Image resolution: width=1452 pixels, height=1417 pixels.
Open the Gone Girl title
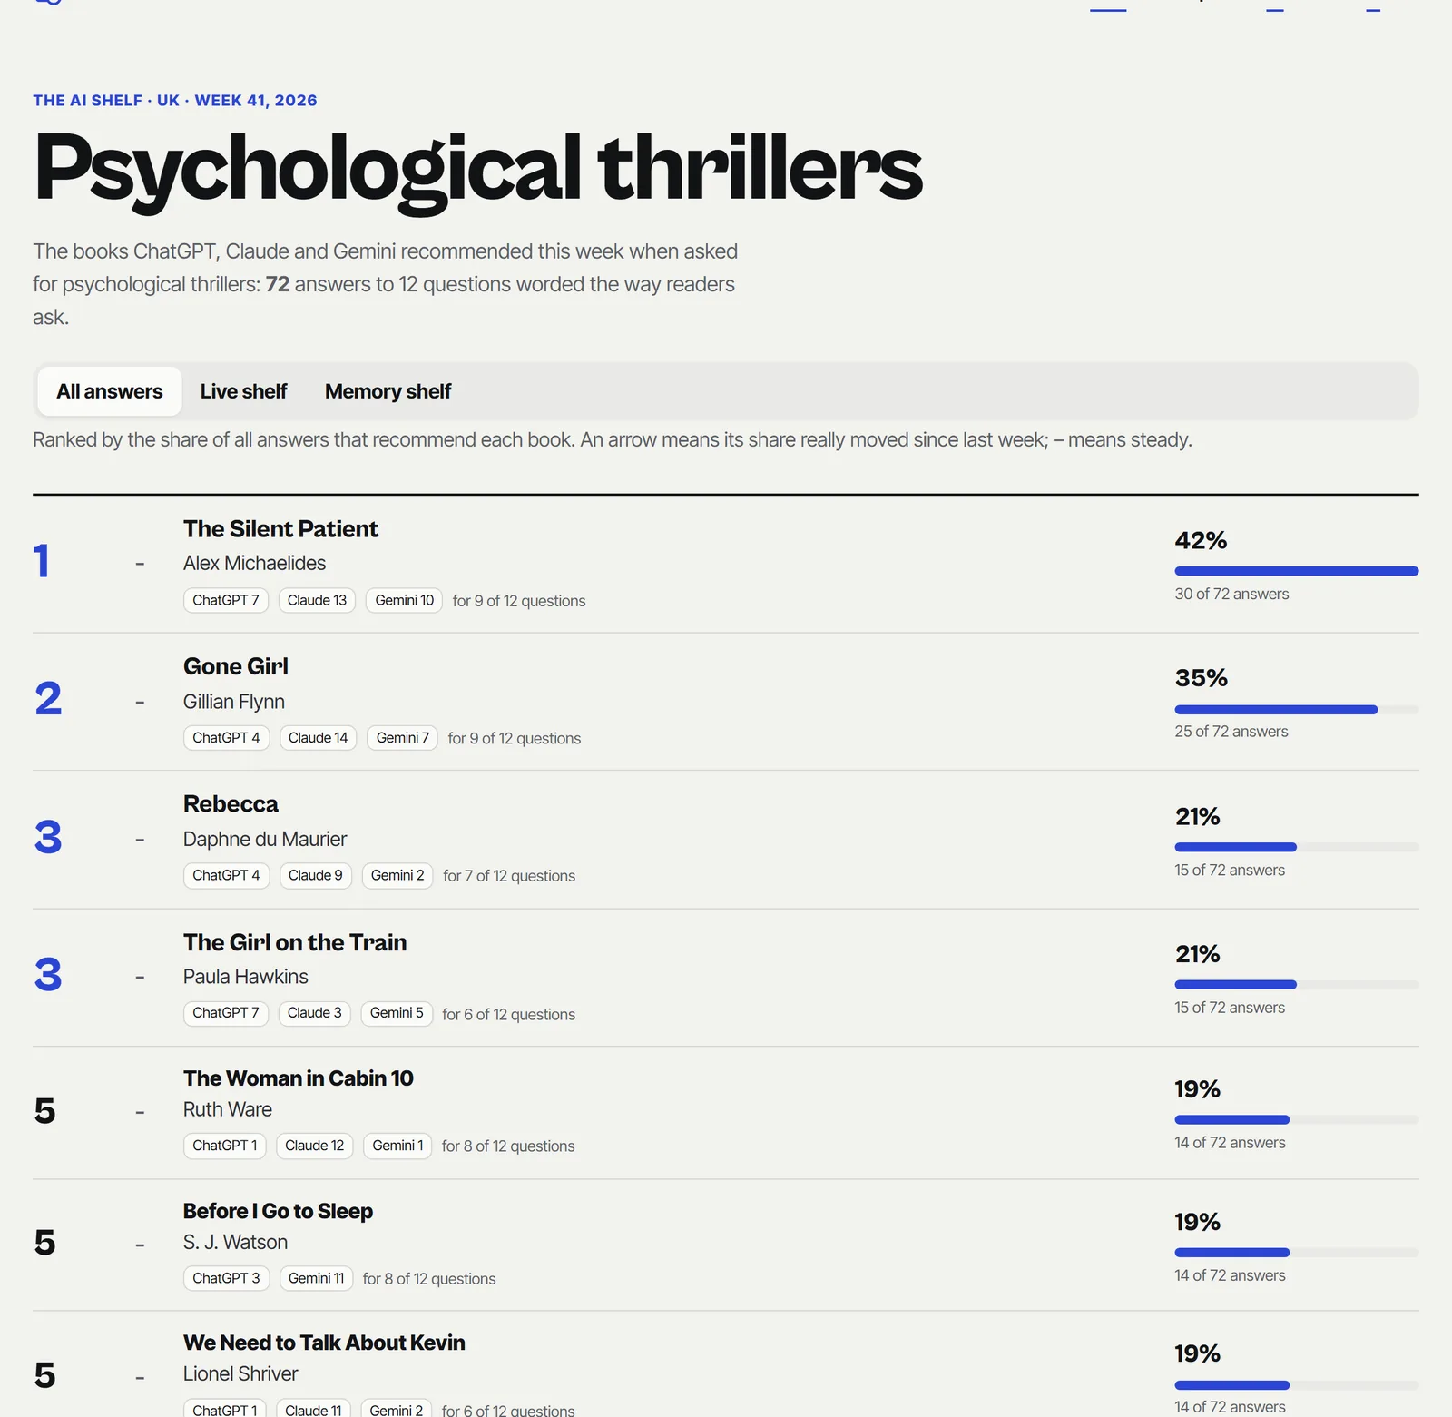(236, 666)
